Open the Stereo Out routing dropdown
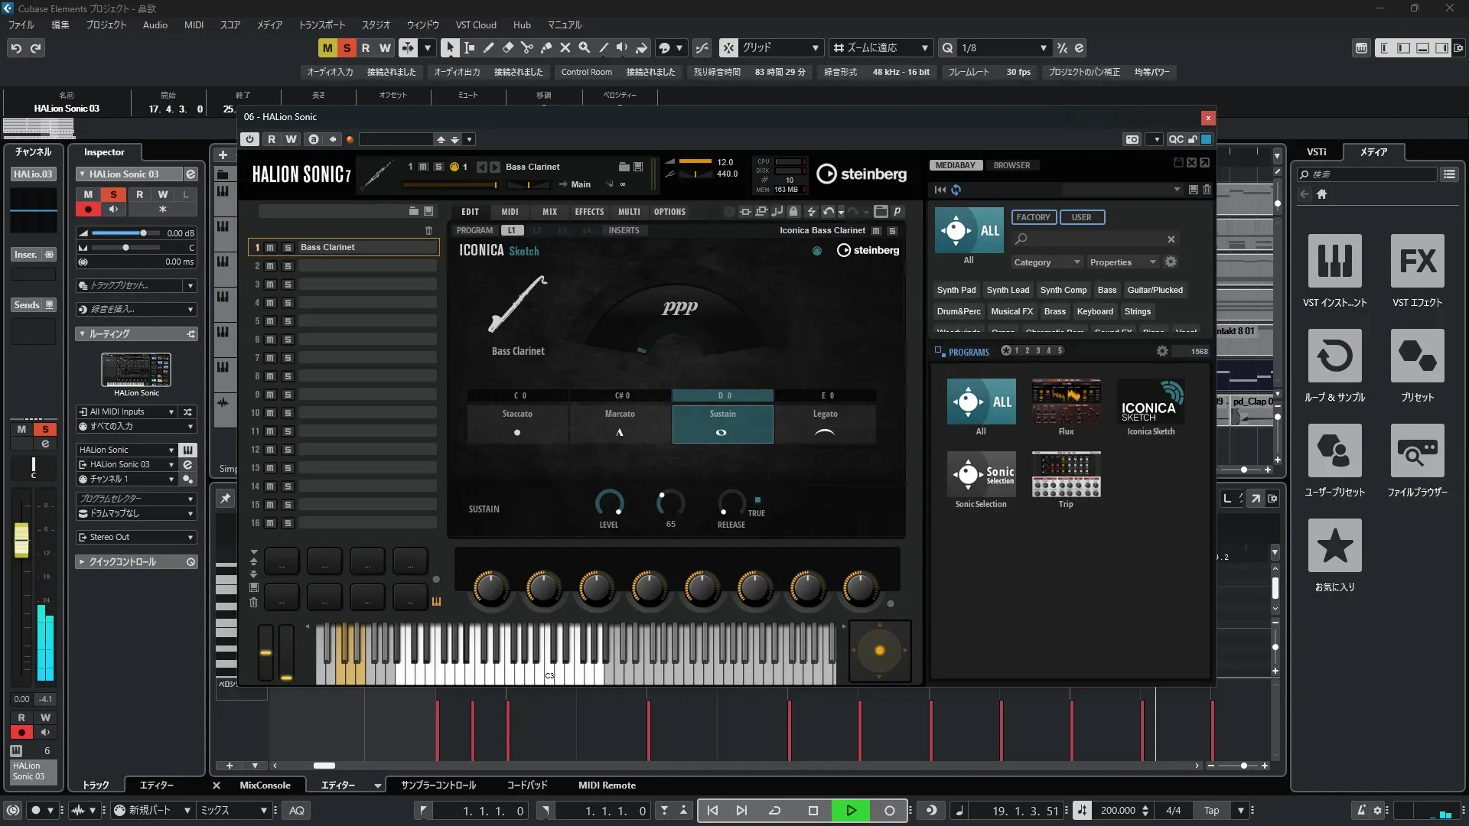This screenshot has height=826, width=1469. coord(136,537)
